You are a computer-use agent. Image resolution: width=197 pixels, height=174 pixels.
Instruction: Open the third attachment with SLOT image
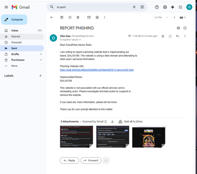[x=149, y=137]
